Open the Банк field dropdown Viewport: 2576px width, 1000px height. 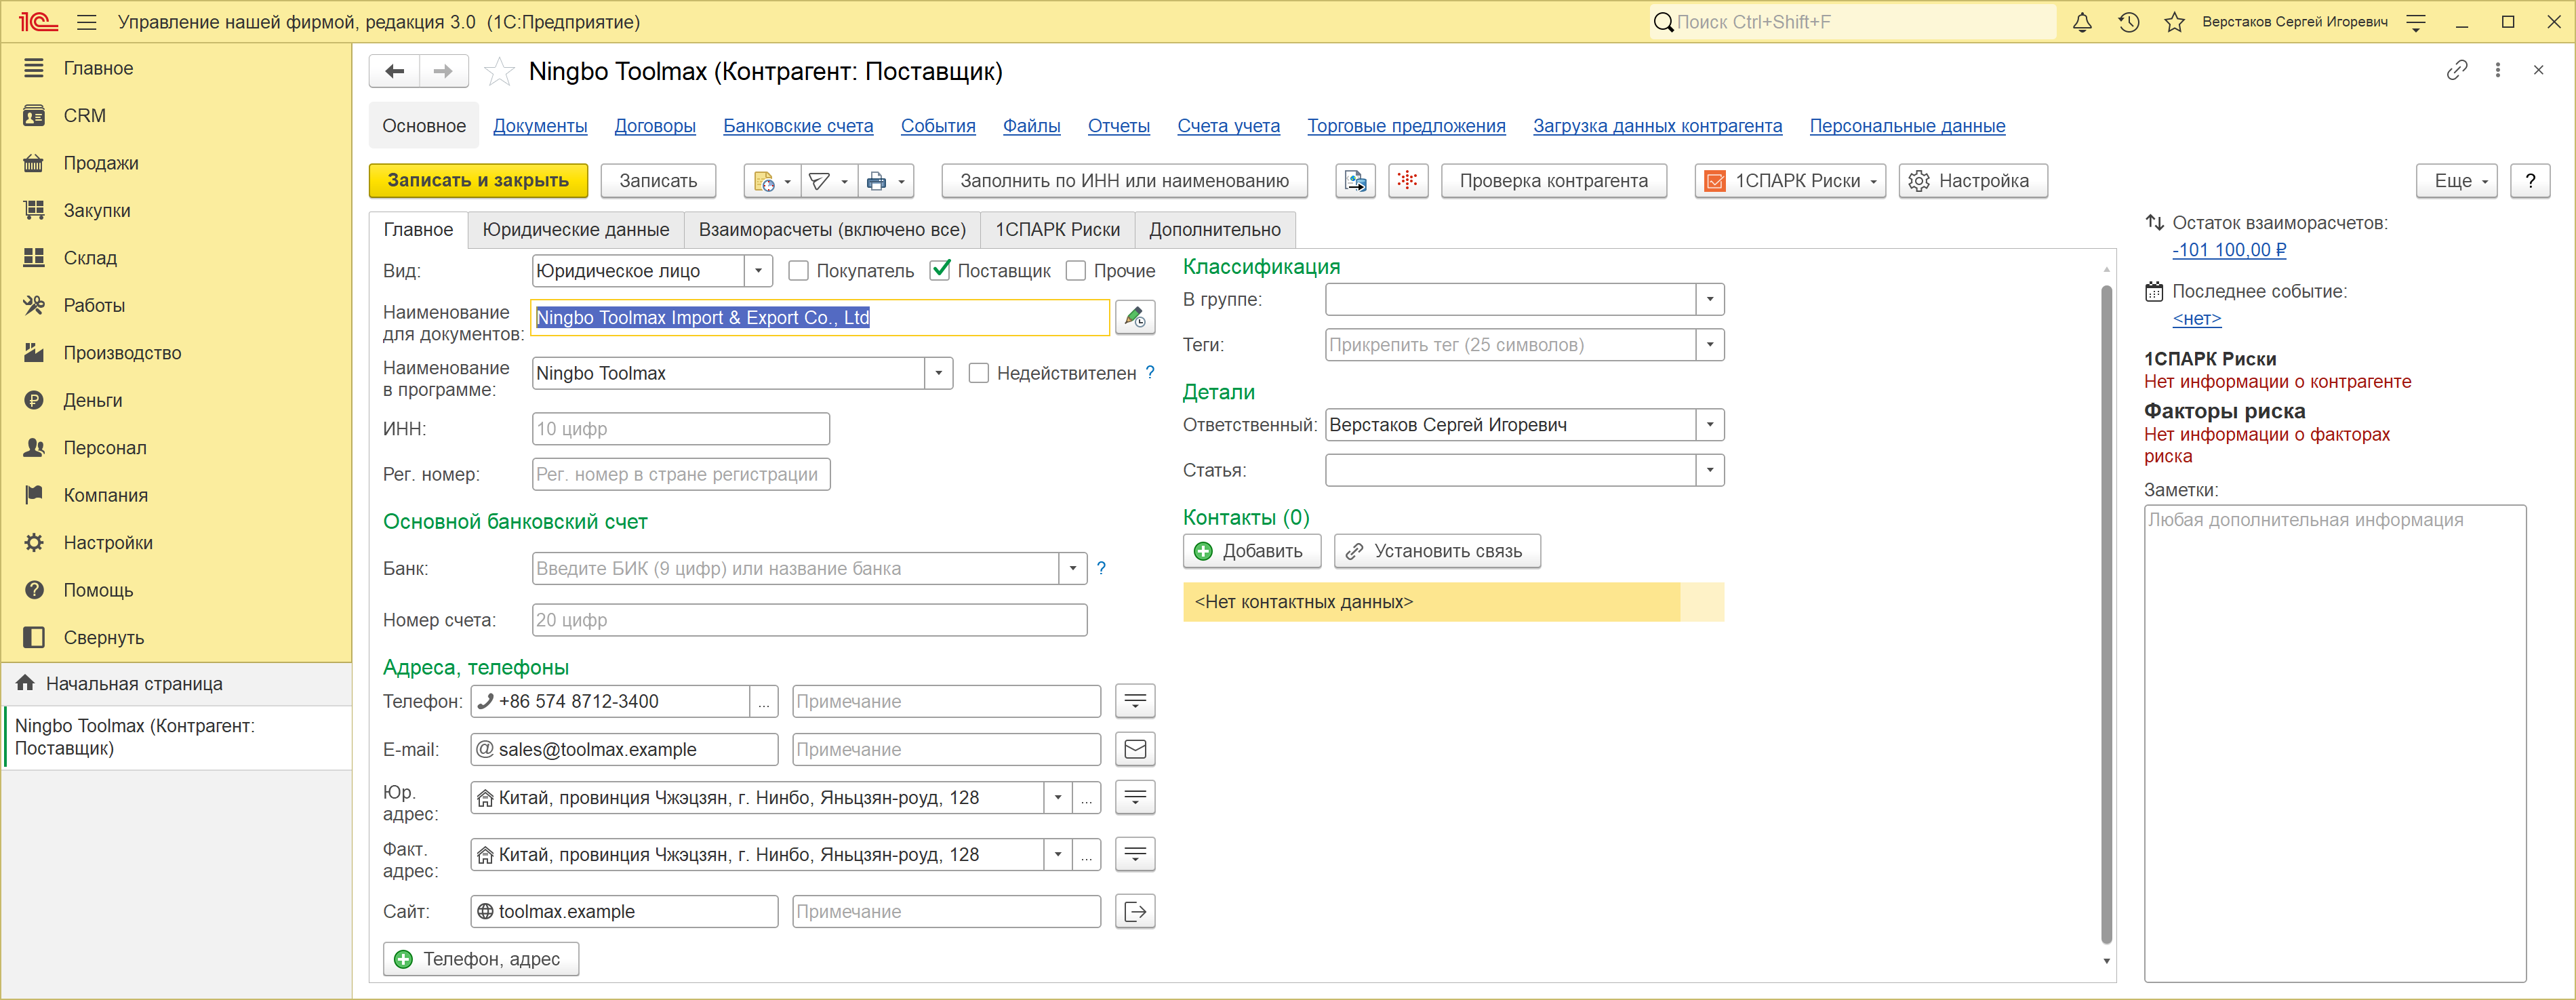point(1072,568)
